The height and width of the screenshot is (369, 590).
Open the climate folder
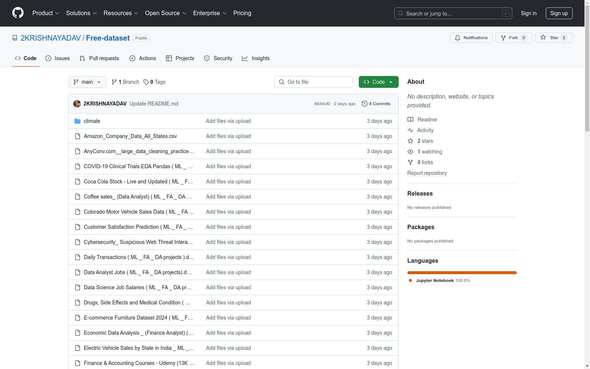92,121
